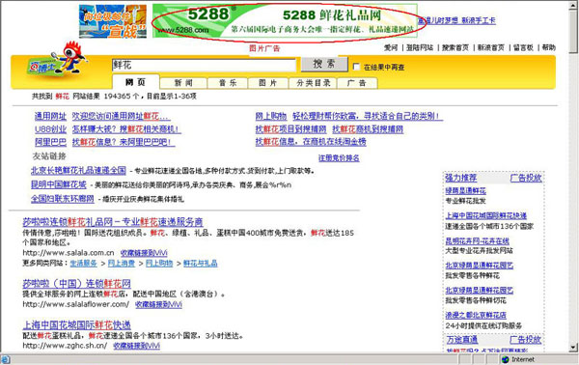Open sidebar link above 批发零售各种鲜切花
This screenshot has height=365, width=579.
(x=480, y=291)
